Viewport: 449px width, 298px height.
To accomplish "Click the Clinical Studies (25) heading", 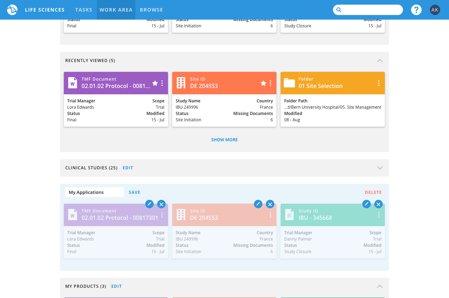I will coord(92,168).
